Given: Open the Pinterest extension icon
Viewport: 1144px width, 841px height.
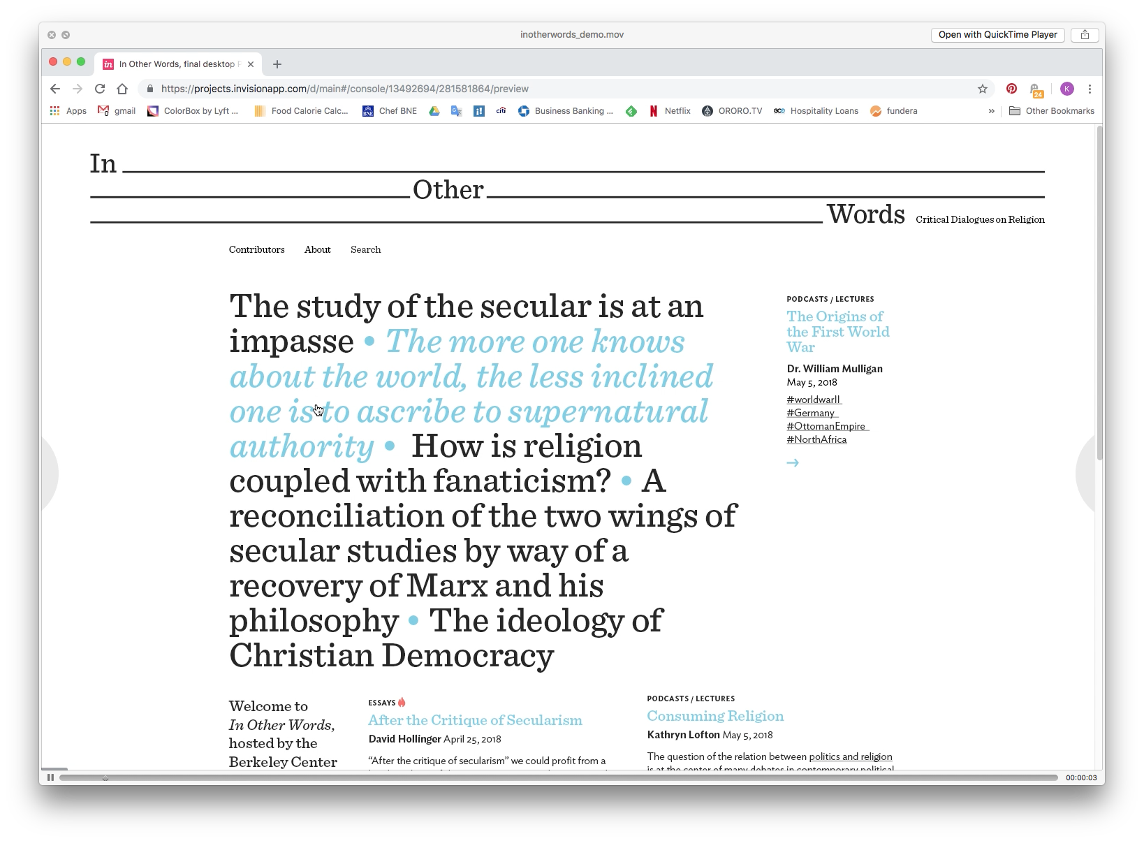Looking at the screenshot, I should pyautogui.click(x=1011, y=89).
